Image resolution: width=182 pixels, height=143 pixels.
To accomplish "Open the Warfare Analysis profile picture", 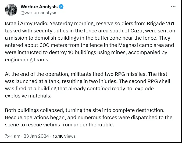I will pos(12,10).
